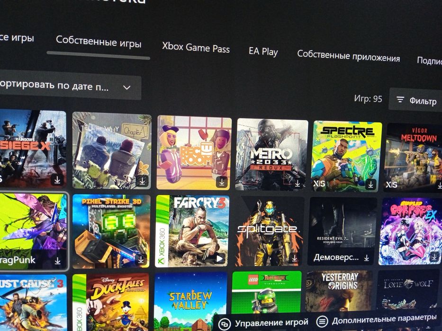Click the Far Cry 3 play icon

(x=219, y=258)
